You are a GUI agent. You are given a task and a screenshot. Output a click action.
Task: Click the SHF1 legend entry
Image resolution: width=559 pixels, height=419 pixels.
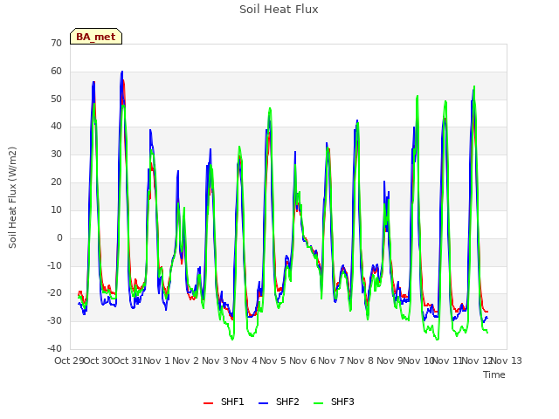click(224, 402)
